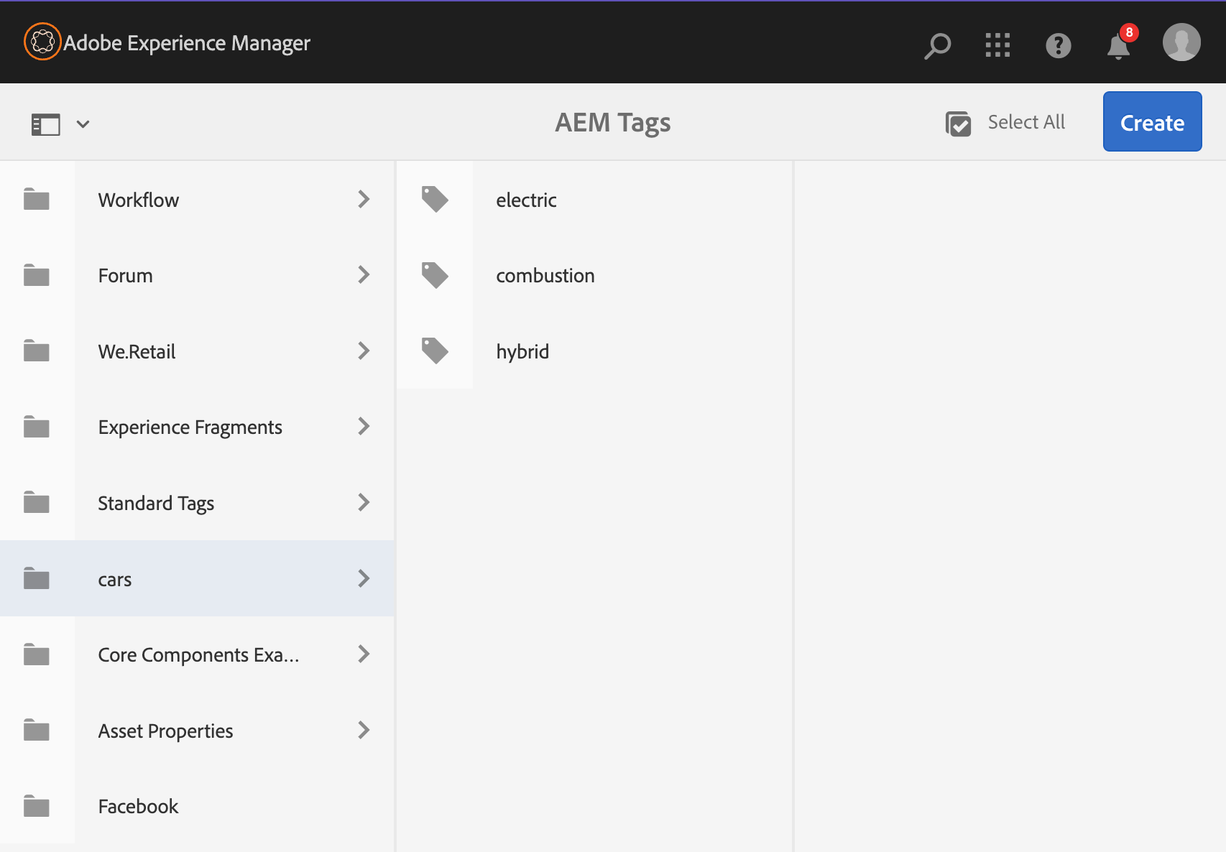Click the hybrid tag name

point(522,352)
